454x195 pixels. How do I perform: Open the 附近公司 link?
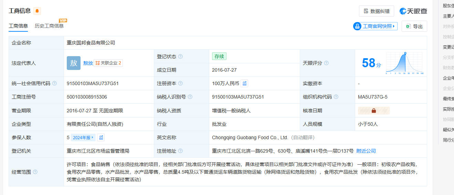366,151
